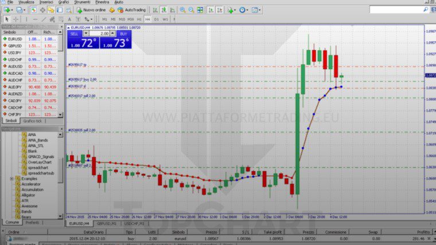Screen dimensions: 436x245
Task: Switch timeframe to M5
Action: [113, 19]
